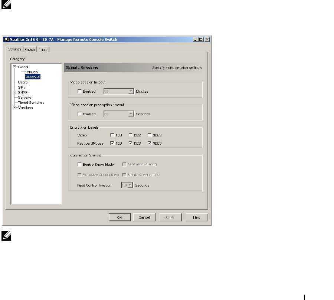Open the Status tab
This screenshot has width=334, height=300.
(30, 50)
